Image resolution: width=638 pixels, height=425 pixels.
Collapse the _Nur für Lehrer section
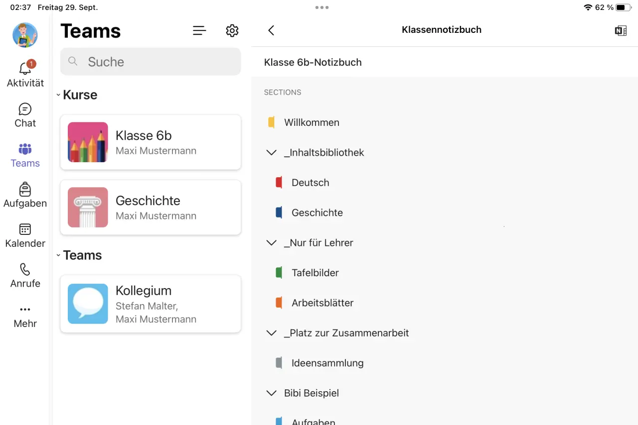(x=271, y=243)
